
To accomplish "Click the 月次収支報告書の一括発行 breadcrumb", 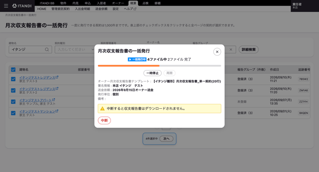I will coord(20,15).
